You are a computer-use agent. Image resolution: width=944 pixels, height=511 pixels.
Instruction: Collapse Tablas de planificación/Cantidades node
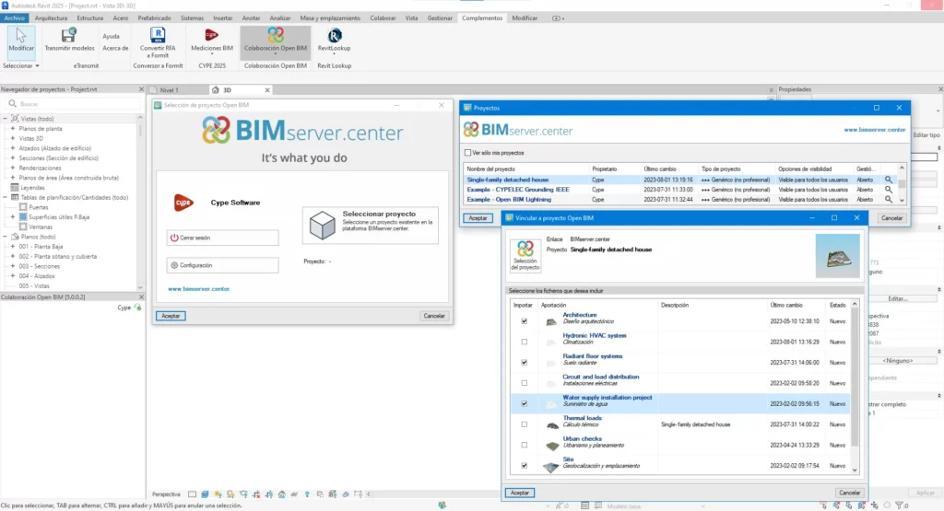pyautogui.click(x=6, y=197)
